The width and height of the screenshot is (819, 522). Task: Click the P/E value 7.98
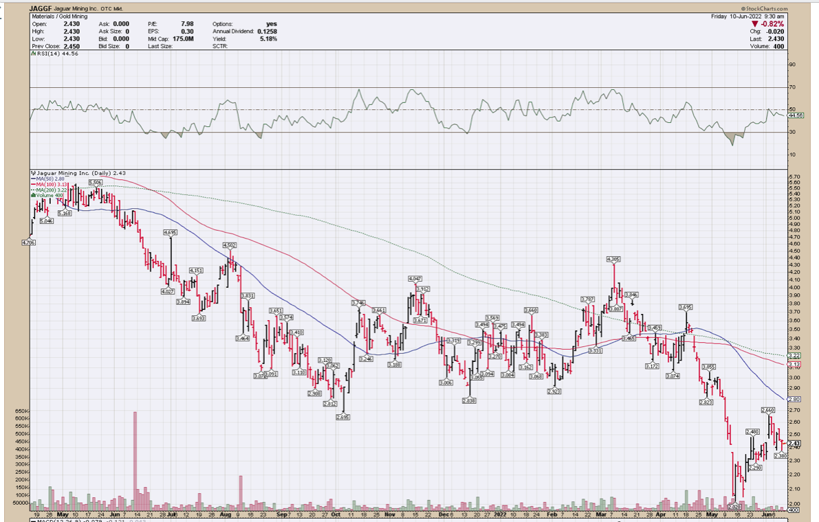pyautogui.click(x=187, y=24)
